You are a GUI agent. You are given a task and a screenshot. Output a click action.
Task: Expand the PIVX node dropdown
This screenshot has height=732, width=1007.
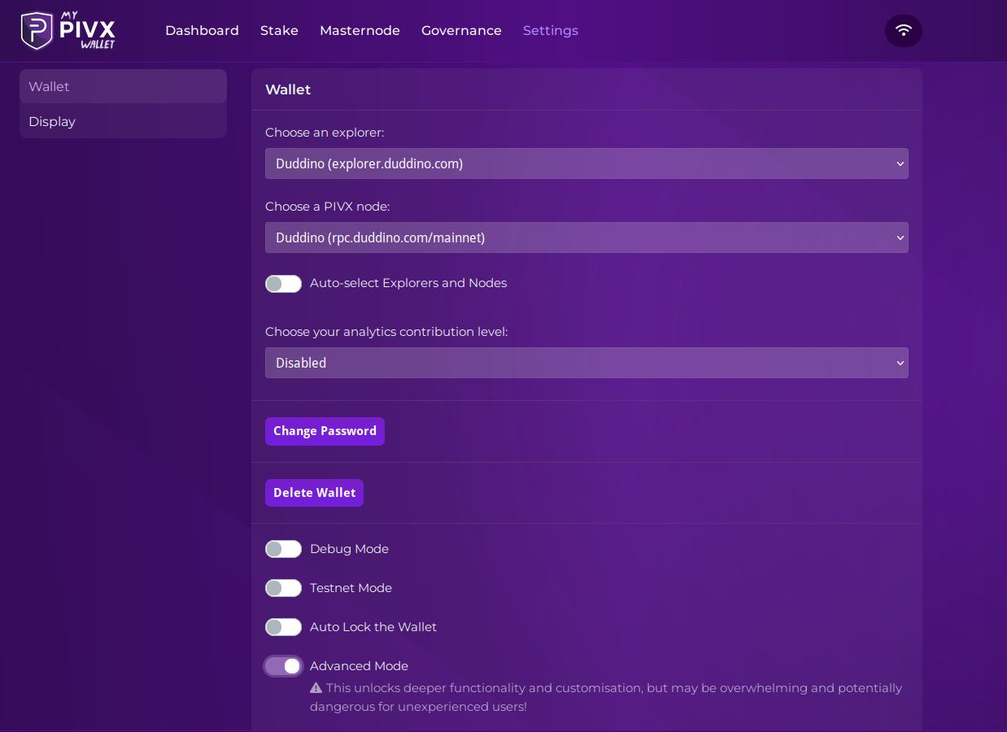tap(586, 237)
